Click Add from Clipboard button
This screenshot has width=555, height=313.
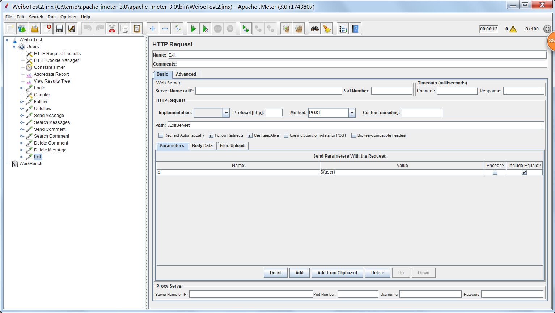(x=337, y=273)
